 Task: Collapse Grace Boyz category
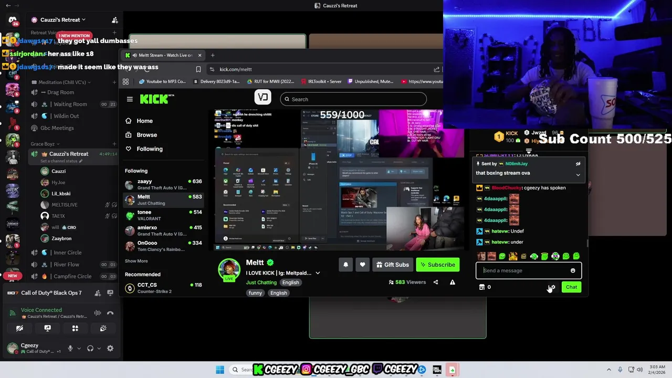pos(45,144)
